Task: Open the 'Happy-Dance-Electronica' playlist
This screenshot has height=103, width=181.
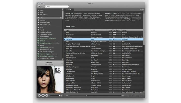Action: click(x=48, y=39)
